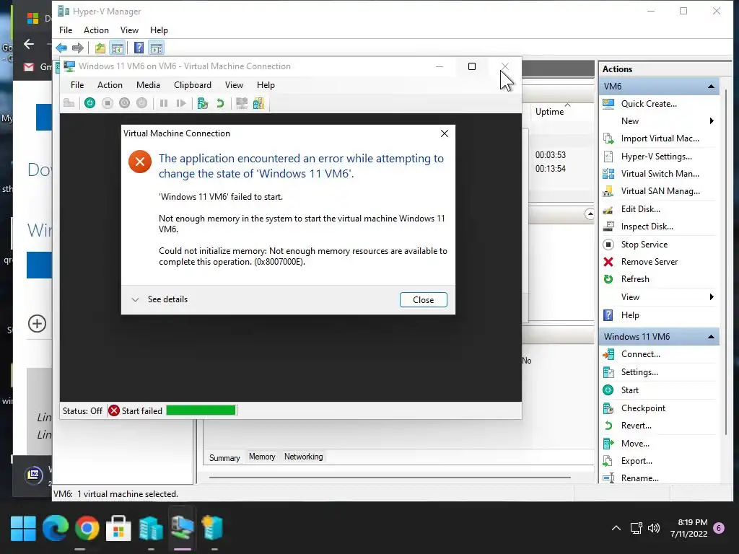Viewport: 739px width, 554px height.
Task: Open Windows Start menu on taskbar
Action: [23, 529]
